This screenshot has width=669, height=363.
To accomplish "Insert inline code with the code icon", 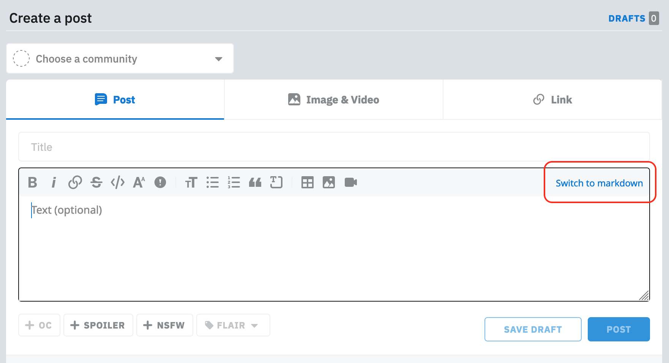I will pyautogui.click(x=118, y=183).
